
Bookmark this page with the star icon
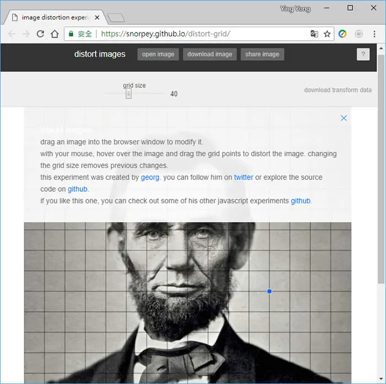tap(327, 34)
